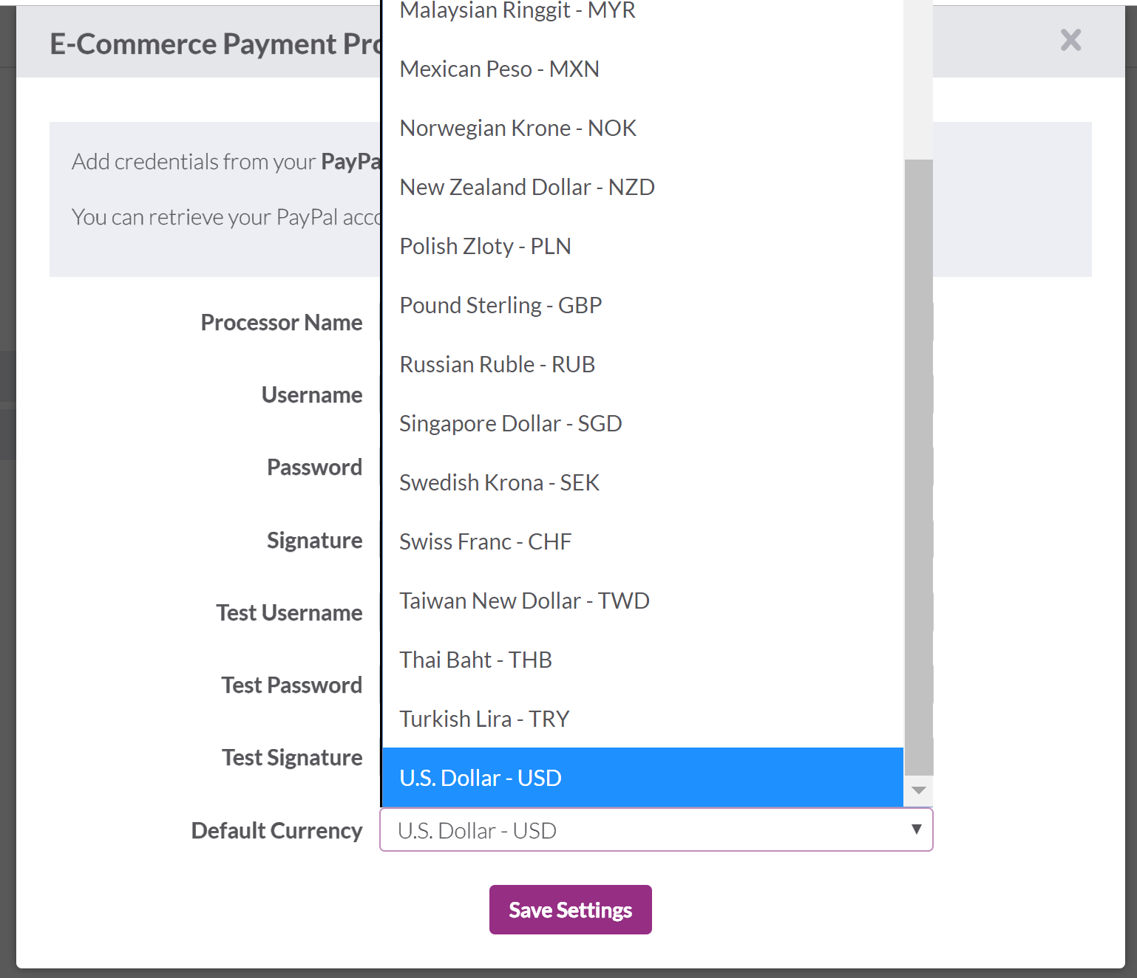1137x978 pixels.
Task: Click the Default Currency select field
Action: click(656, 830)
